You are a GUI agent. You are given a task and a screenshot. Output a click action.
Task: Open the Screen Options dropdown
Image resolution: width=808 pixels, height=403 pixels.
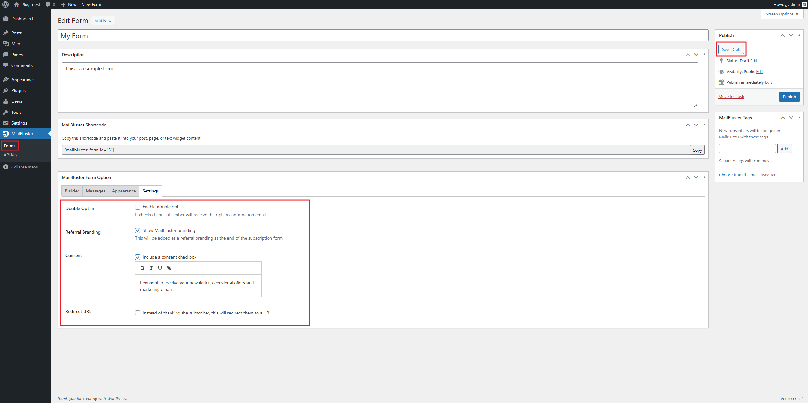tap(781, 14)
